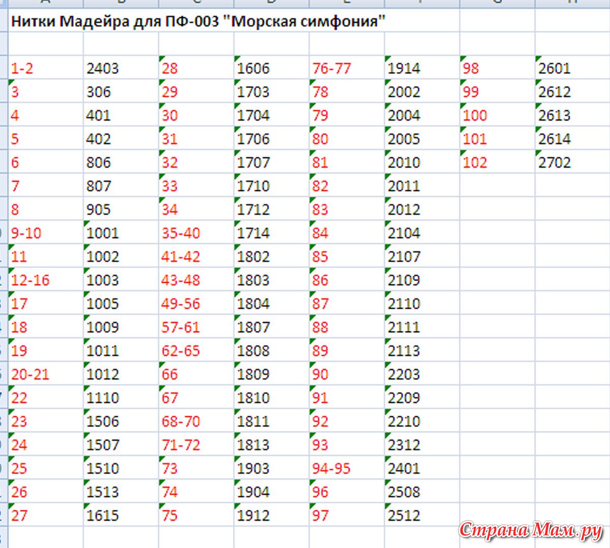Screen dimensions: 610x548
Task: Select cell containing 2203
Action: tap(422, 374)
